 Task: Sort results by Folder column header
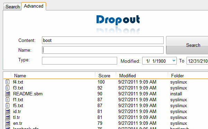(188, 76)
